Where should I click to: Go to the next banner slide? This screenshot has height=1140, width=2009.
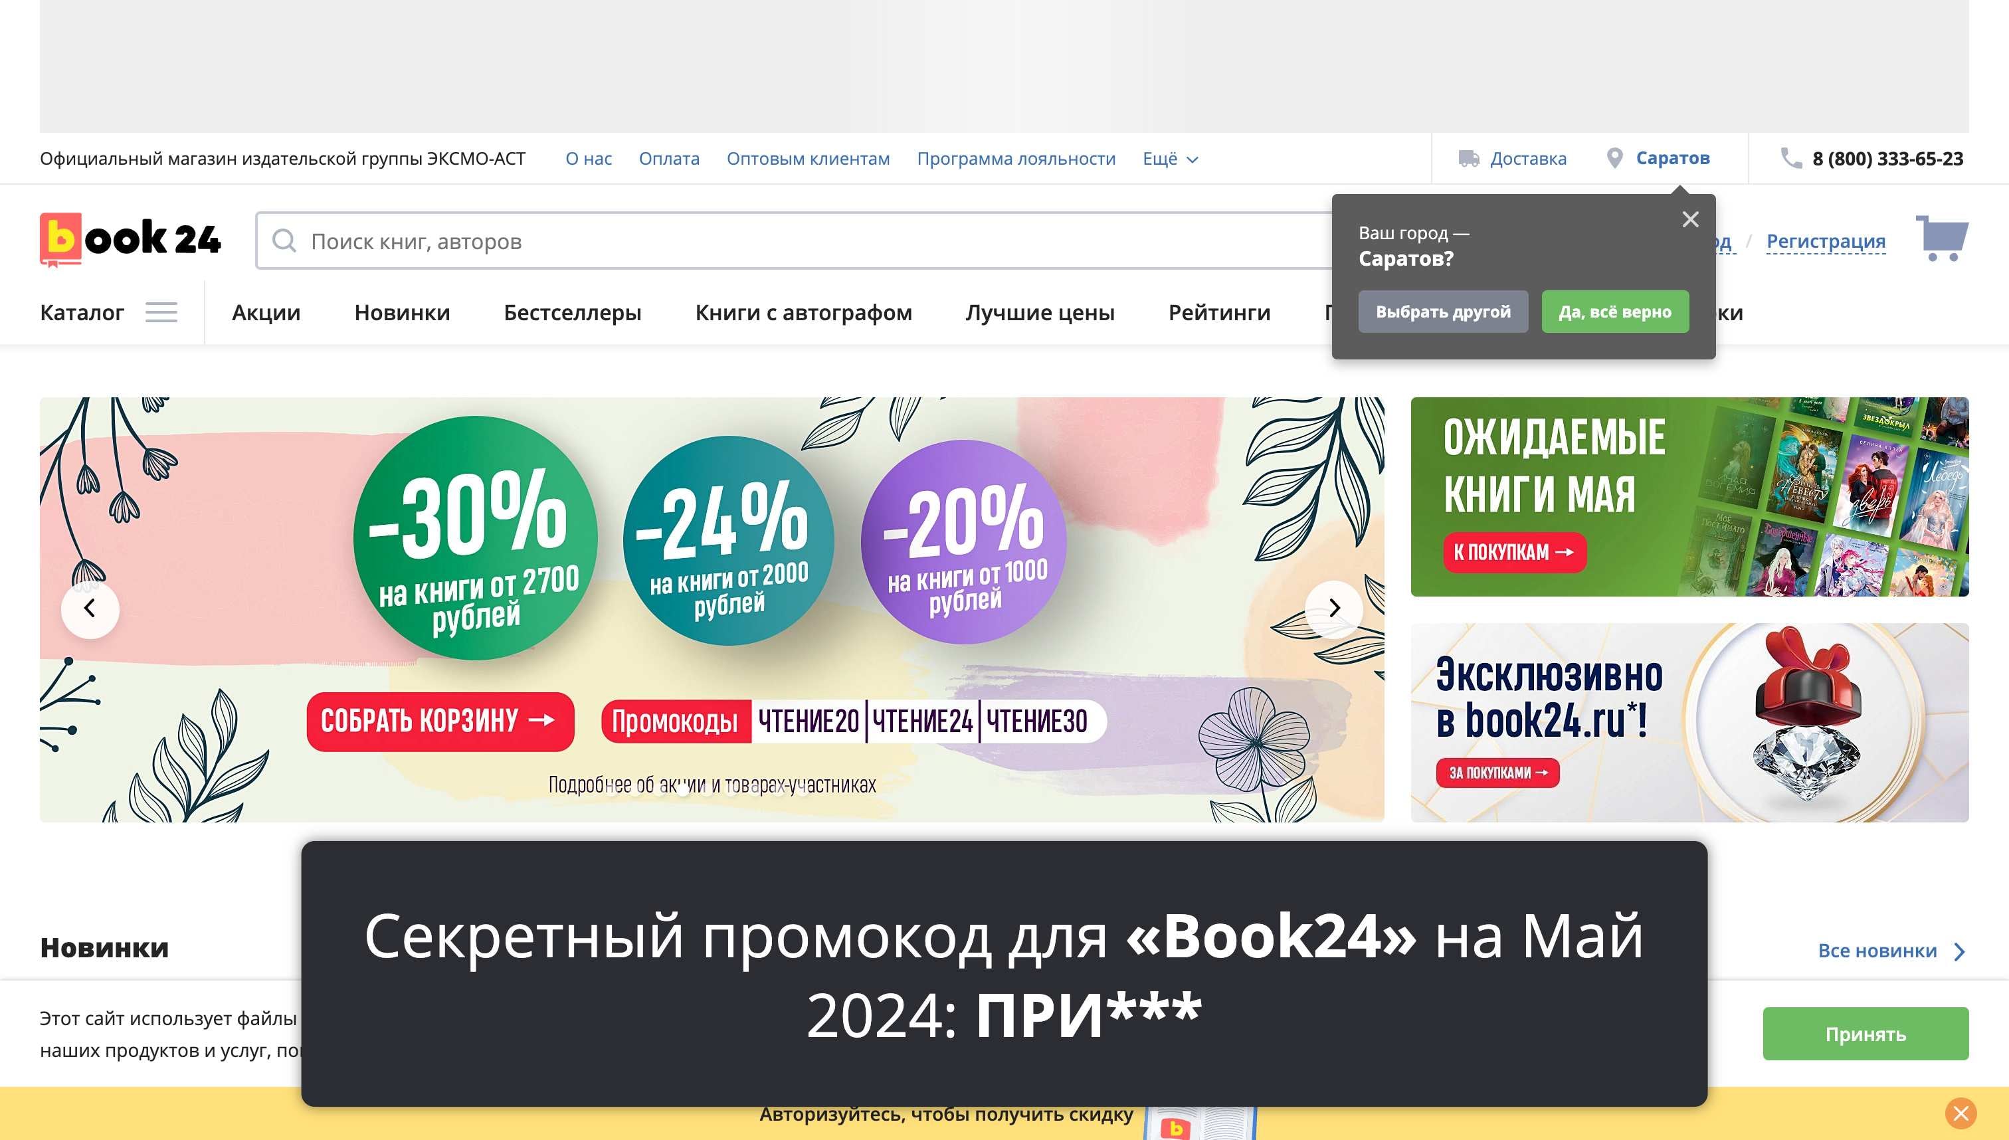1334,609
